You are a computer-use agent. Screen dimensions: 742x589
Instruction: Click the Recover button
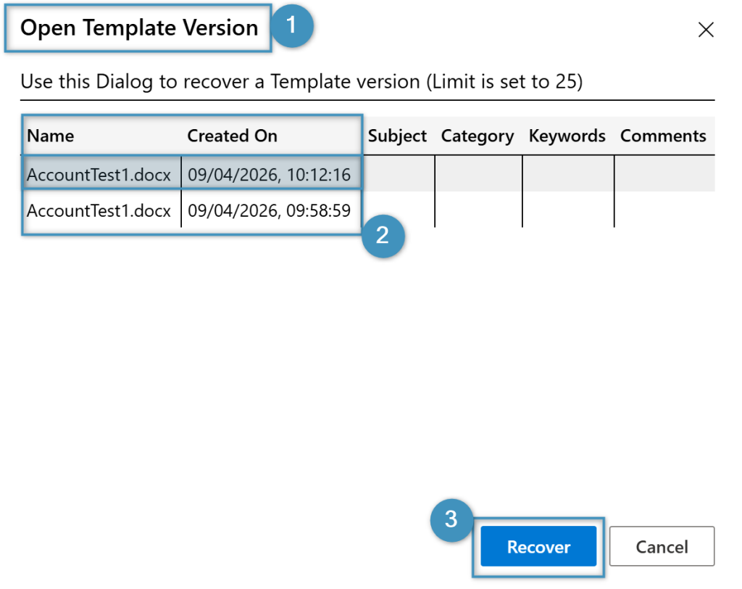538,547
